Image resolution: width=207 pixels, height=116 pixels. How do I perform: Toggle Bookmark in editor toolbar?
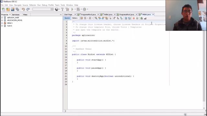pos(121,18)
